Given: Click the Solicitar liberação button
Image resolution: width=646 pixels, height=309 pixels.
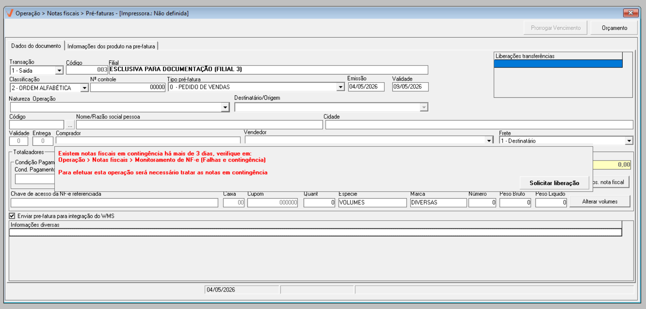Looking at the screenshot, I should coord(554,183).
